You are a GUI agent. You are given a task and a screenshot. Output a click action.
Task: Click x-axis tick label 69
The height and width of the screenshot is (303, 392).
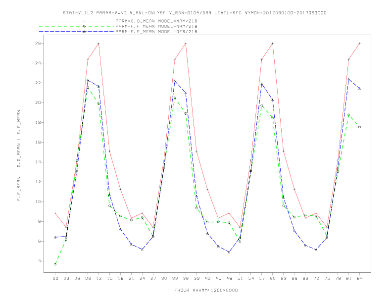coord(305,278)
